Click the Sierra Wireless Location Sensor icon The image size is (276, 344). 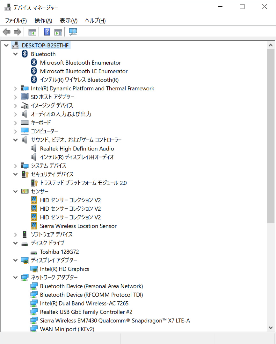pyautogui.click(x=34, y=226)
